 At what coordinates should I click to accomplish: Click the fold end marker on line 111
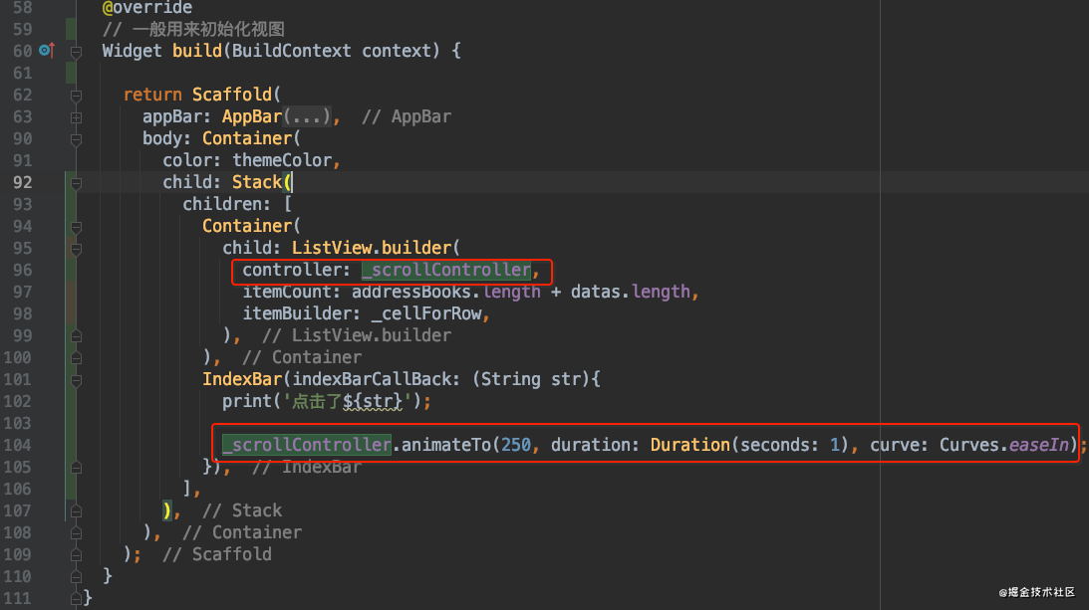tap(77, 598)
